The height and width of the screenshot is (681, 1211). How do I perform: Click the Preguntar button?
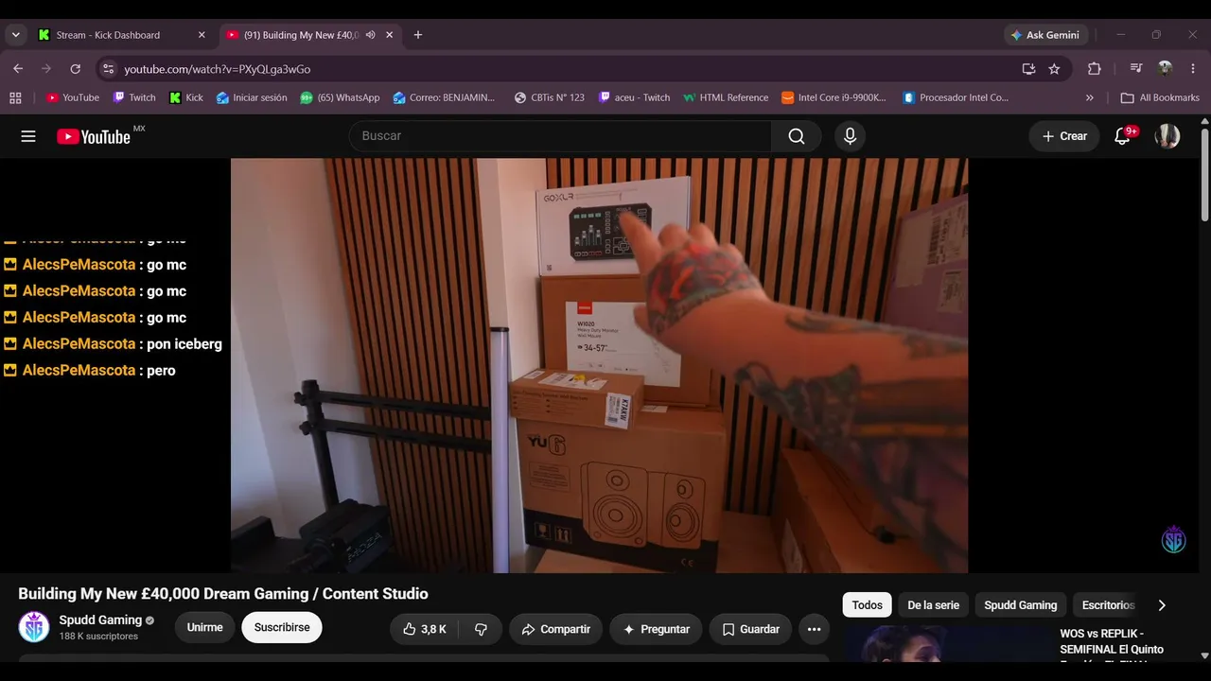656,629
